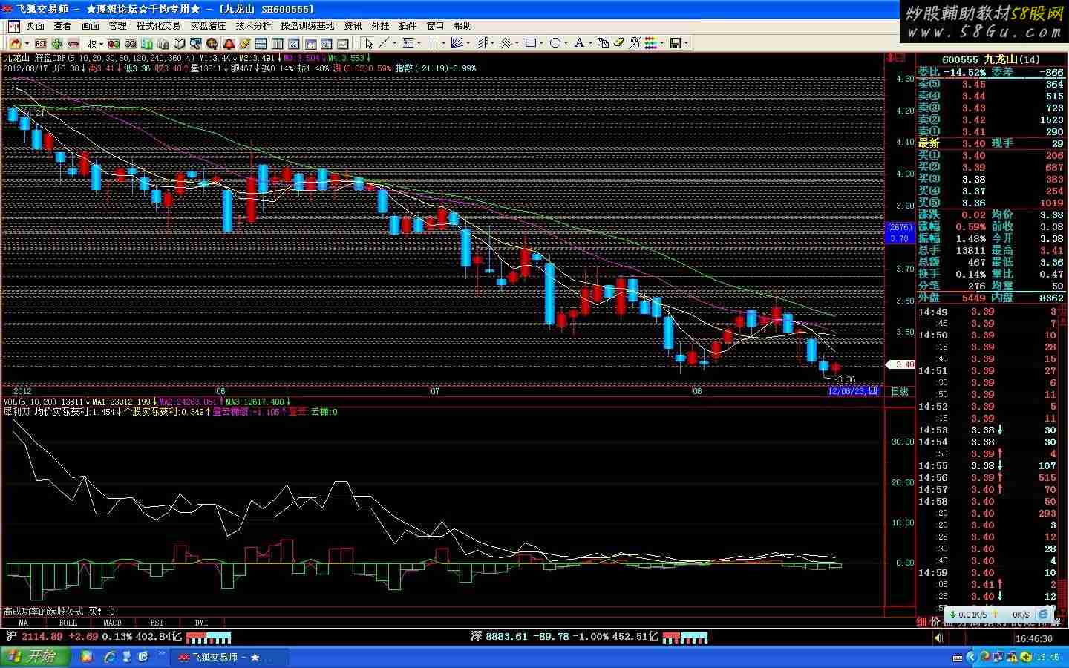Select the horizontal lines drawing tool
The width and height of the screenshot is (1069, 668).
[408, 43]
